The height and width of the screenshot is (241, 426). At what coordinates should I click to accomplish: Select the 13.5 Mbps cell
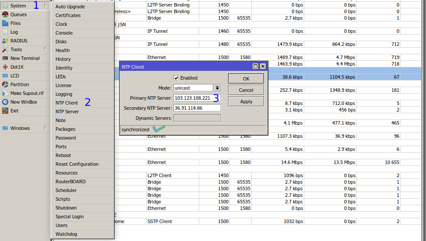coord(330,162)
